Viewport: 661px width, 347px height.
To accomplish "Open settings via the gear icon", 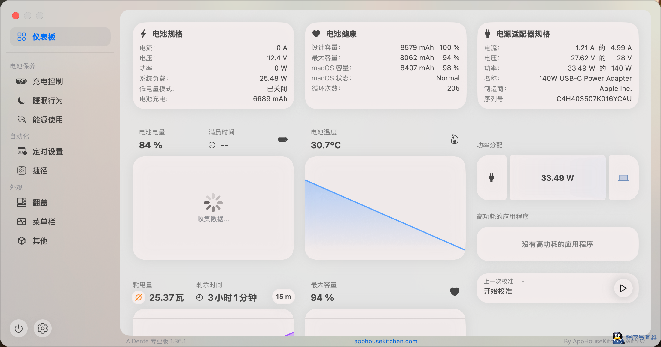I will click(x=43, y=328).
